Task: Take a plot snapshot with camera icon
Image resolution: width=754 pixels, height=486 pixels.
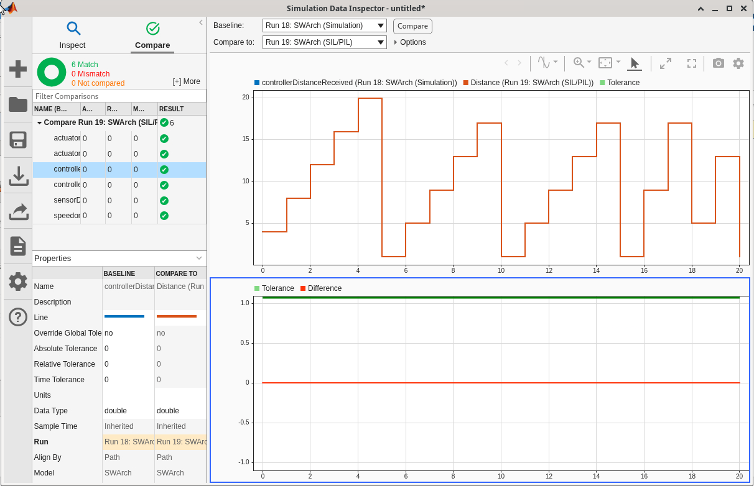Action: coord(719,63)
